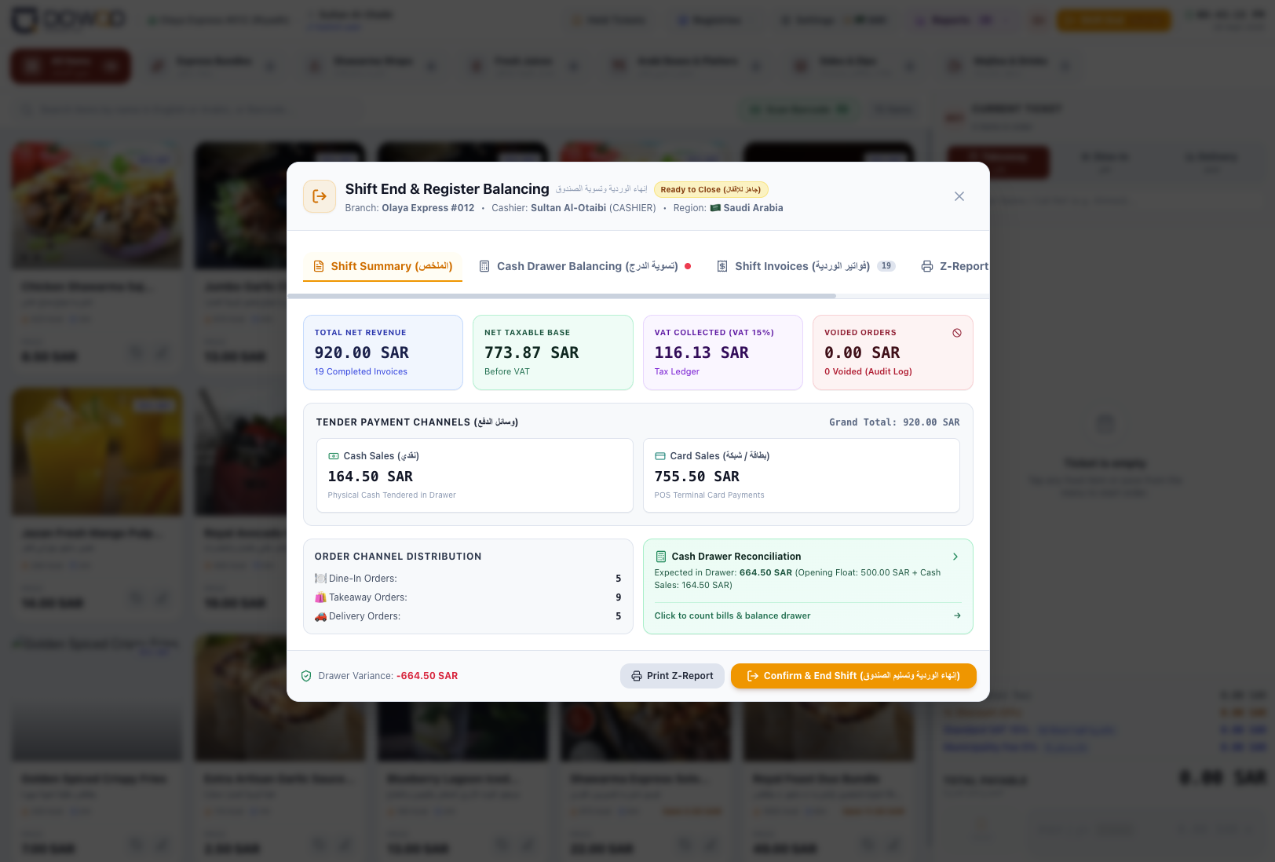Confirm and End Shift
Viewport: 1275px width, 862px height.
pos(853,676)
